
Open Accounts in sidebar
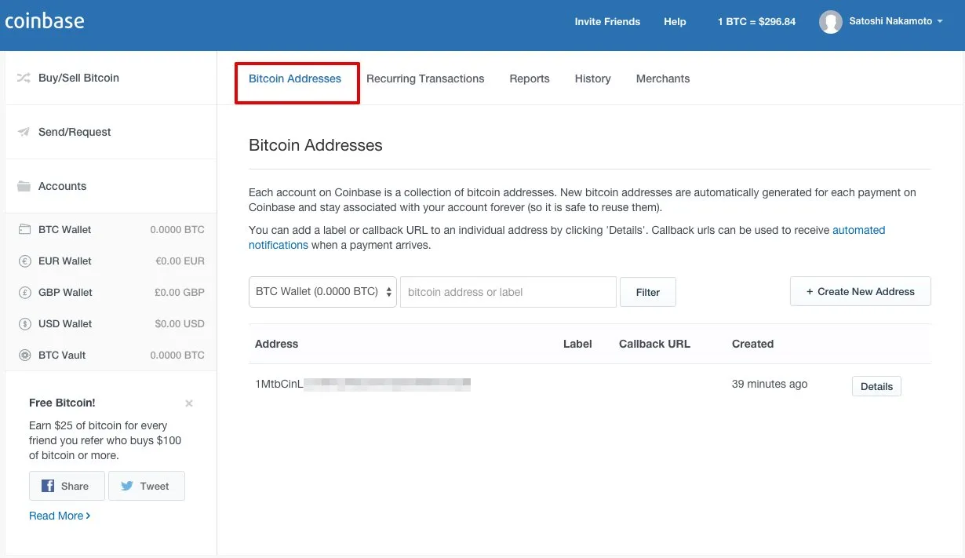111,186
